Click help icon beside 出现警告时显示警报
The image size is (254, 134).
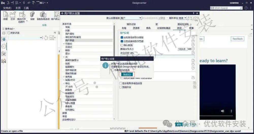(x=193, y=37)
